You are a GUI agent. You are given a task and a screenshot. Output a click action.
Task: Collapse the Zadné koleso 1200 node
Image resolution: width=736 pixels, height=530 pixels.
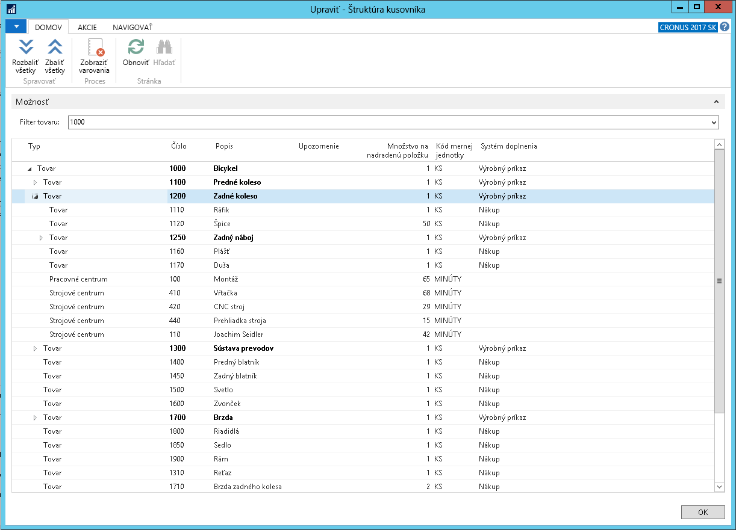click(x=35, y=196)
